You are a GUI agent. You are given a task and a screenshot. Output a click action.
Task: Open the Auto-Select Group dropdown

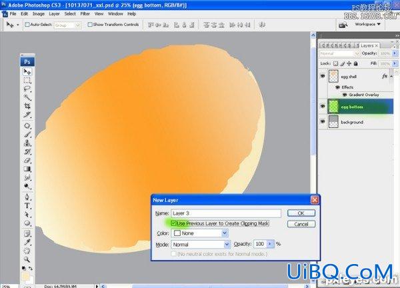(78, 25)
